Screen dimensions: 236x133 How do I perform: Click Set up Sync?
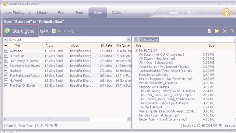click(63, 31)
